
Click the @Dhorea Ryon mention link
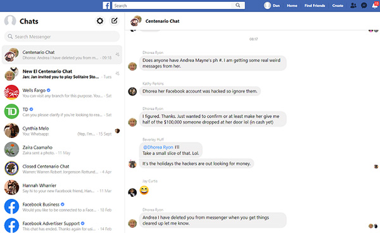158,148
